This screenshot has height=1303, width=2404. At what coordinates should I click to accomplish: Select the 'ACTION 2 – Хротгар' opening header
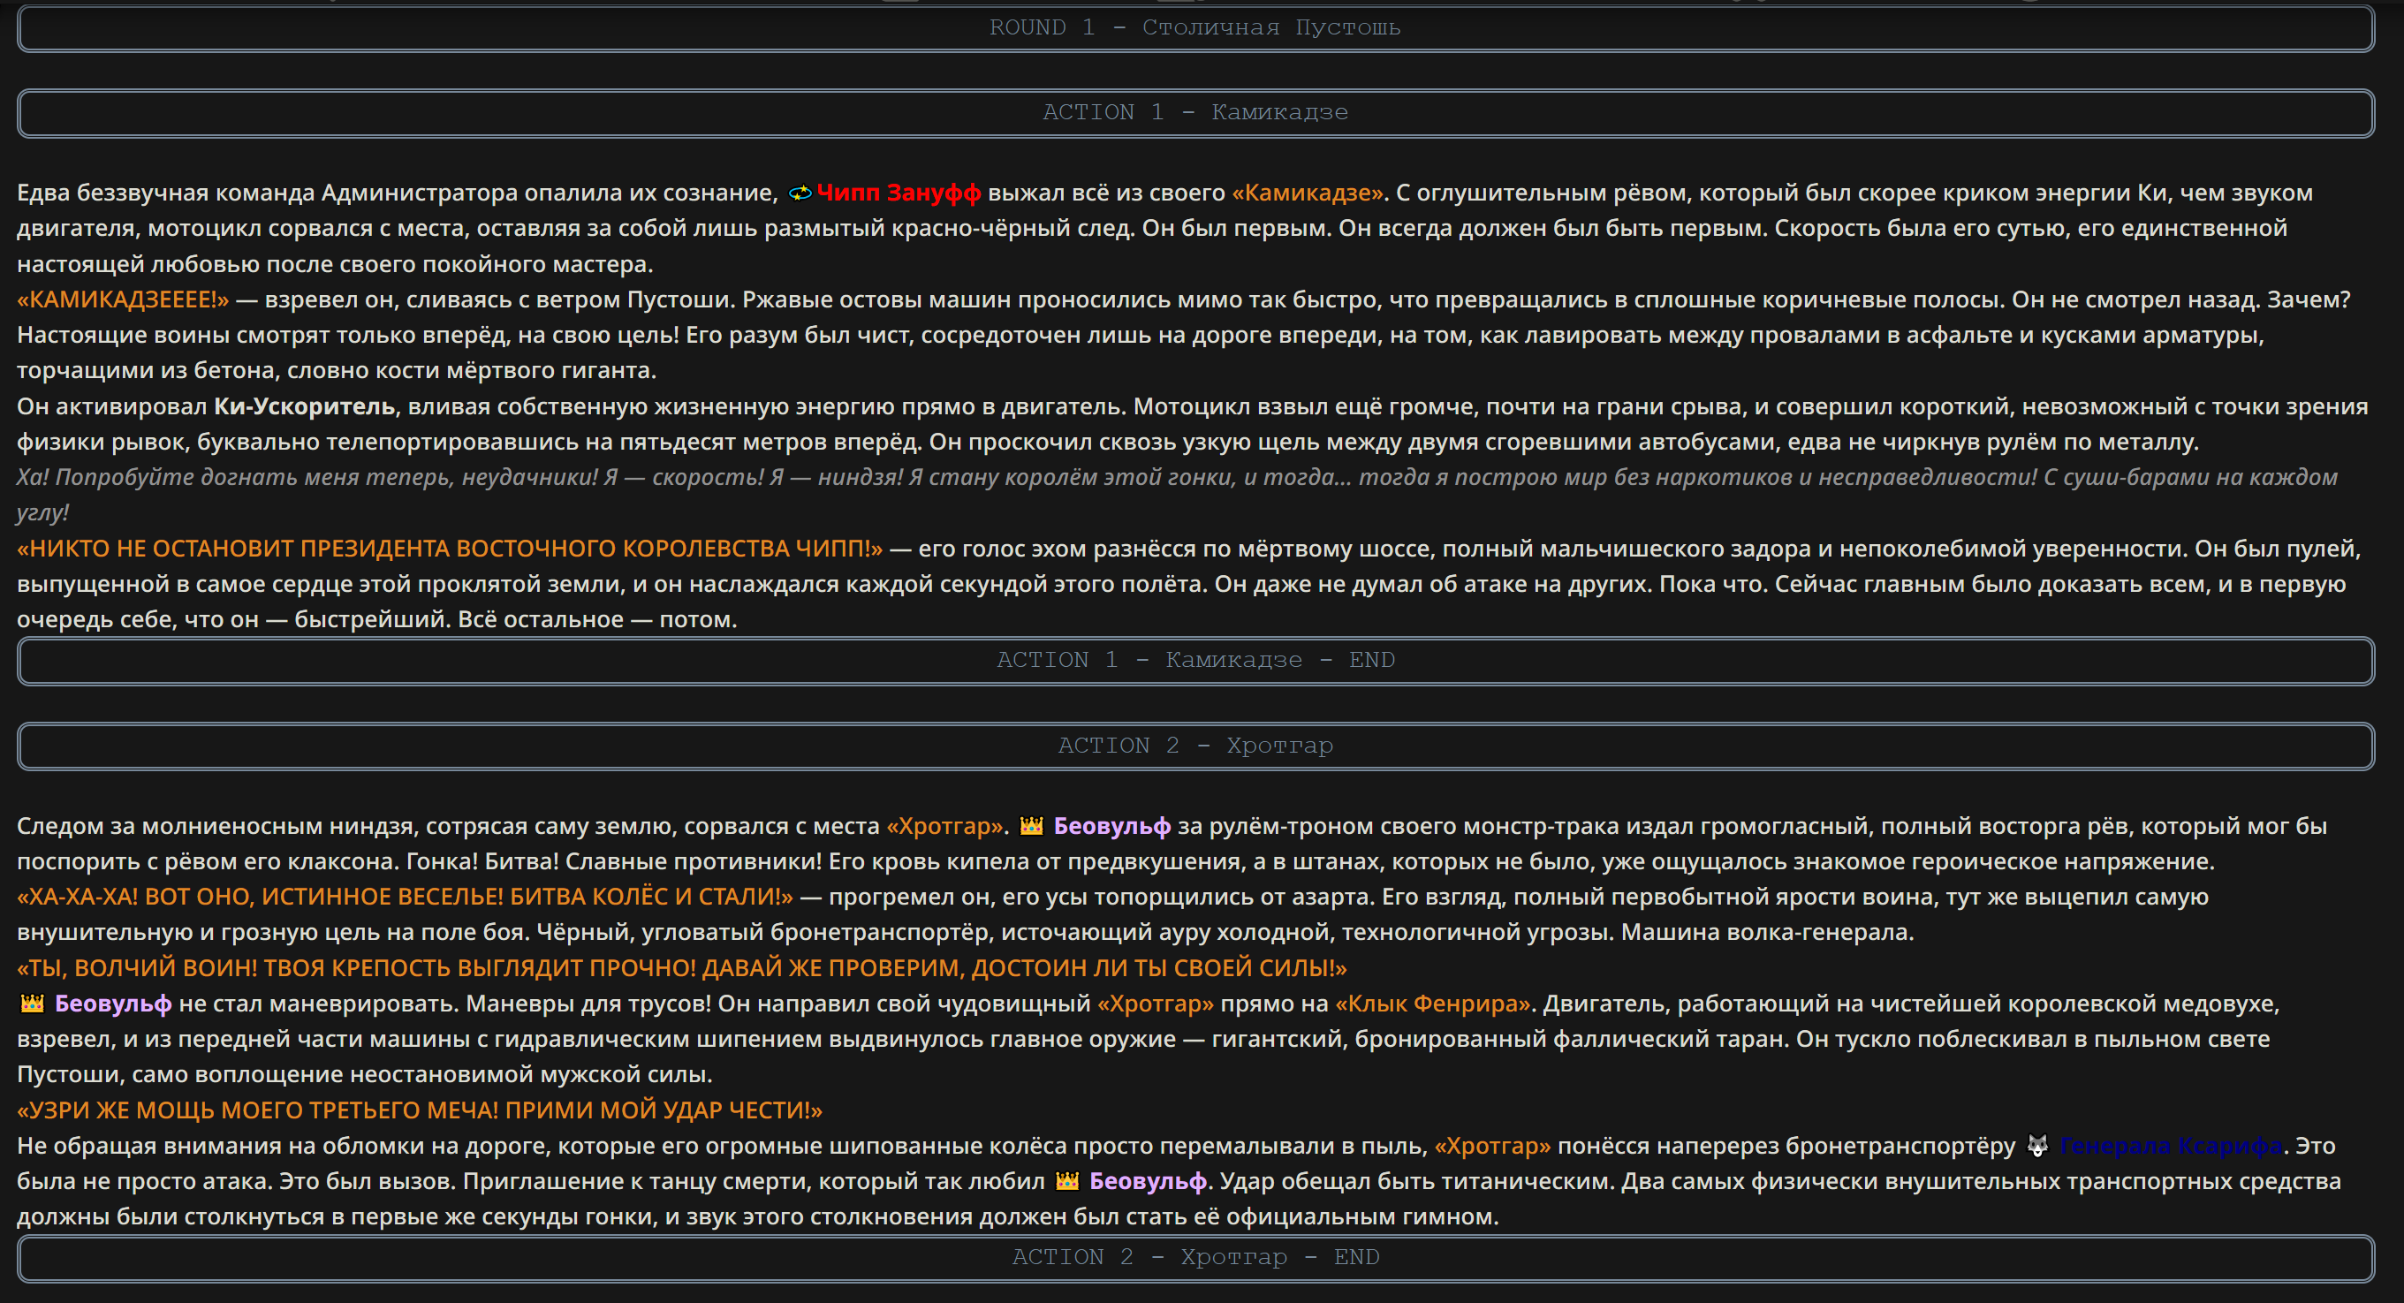tap(1195, 746)
